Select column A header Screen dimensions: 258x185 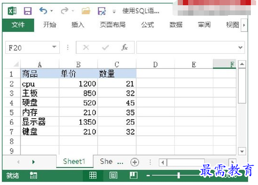[x=39, y=65]
